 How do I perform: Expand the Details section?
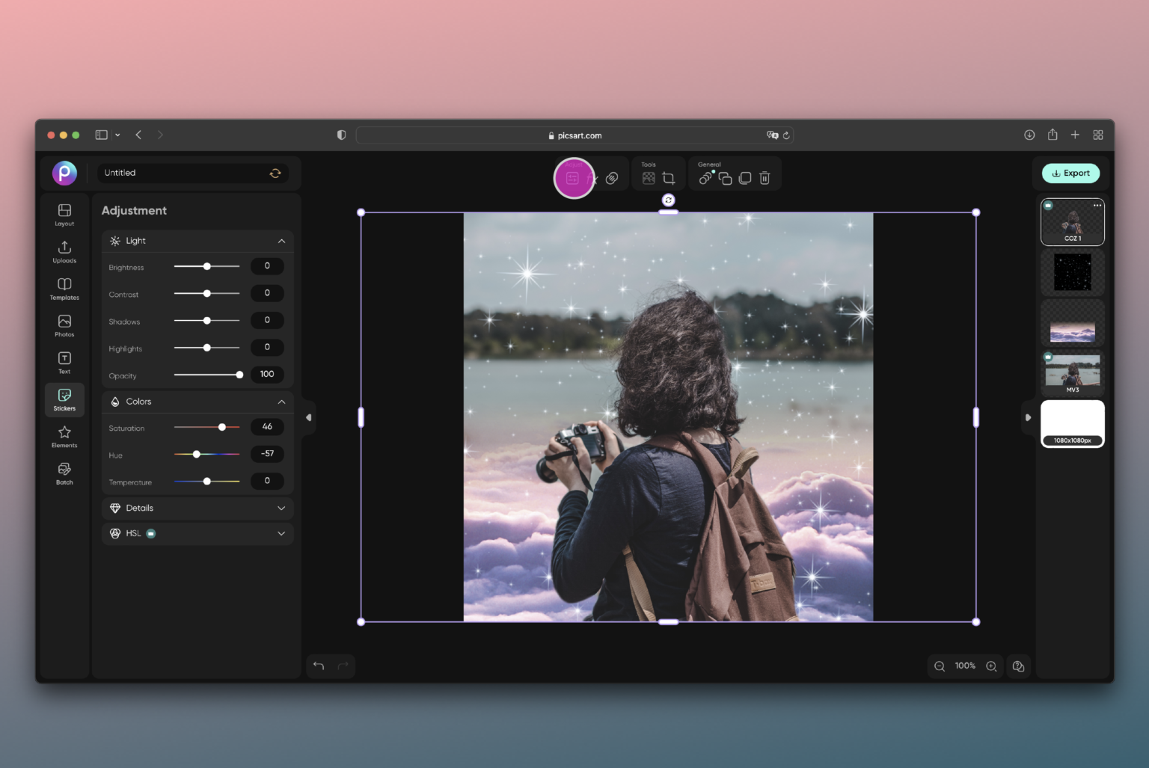click(x=281, y=508)
